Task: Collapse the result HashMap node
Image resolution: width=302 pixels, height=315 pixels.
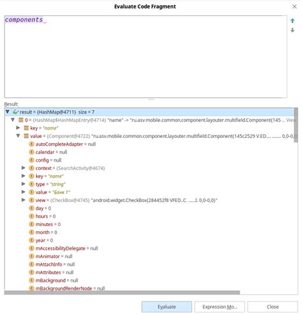Action: click(x=8, y=112)
